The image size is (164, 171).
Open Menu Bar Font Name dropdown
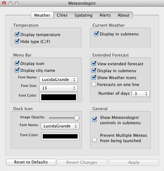click(x=58, y=79)
